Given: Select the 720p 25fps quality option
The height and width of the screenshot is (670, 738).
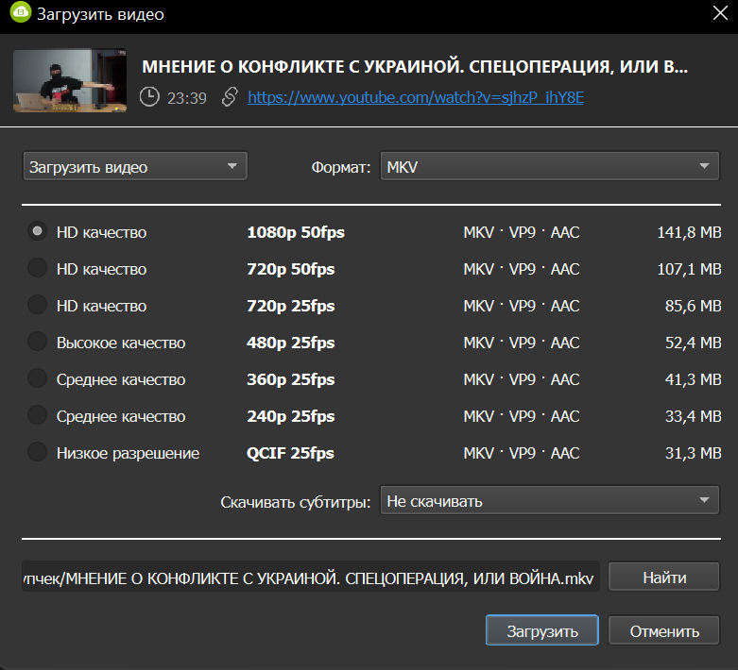Looking at the screenshot, I should tap(37, 306).
